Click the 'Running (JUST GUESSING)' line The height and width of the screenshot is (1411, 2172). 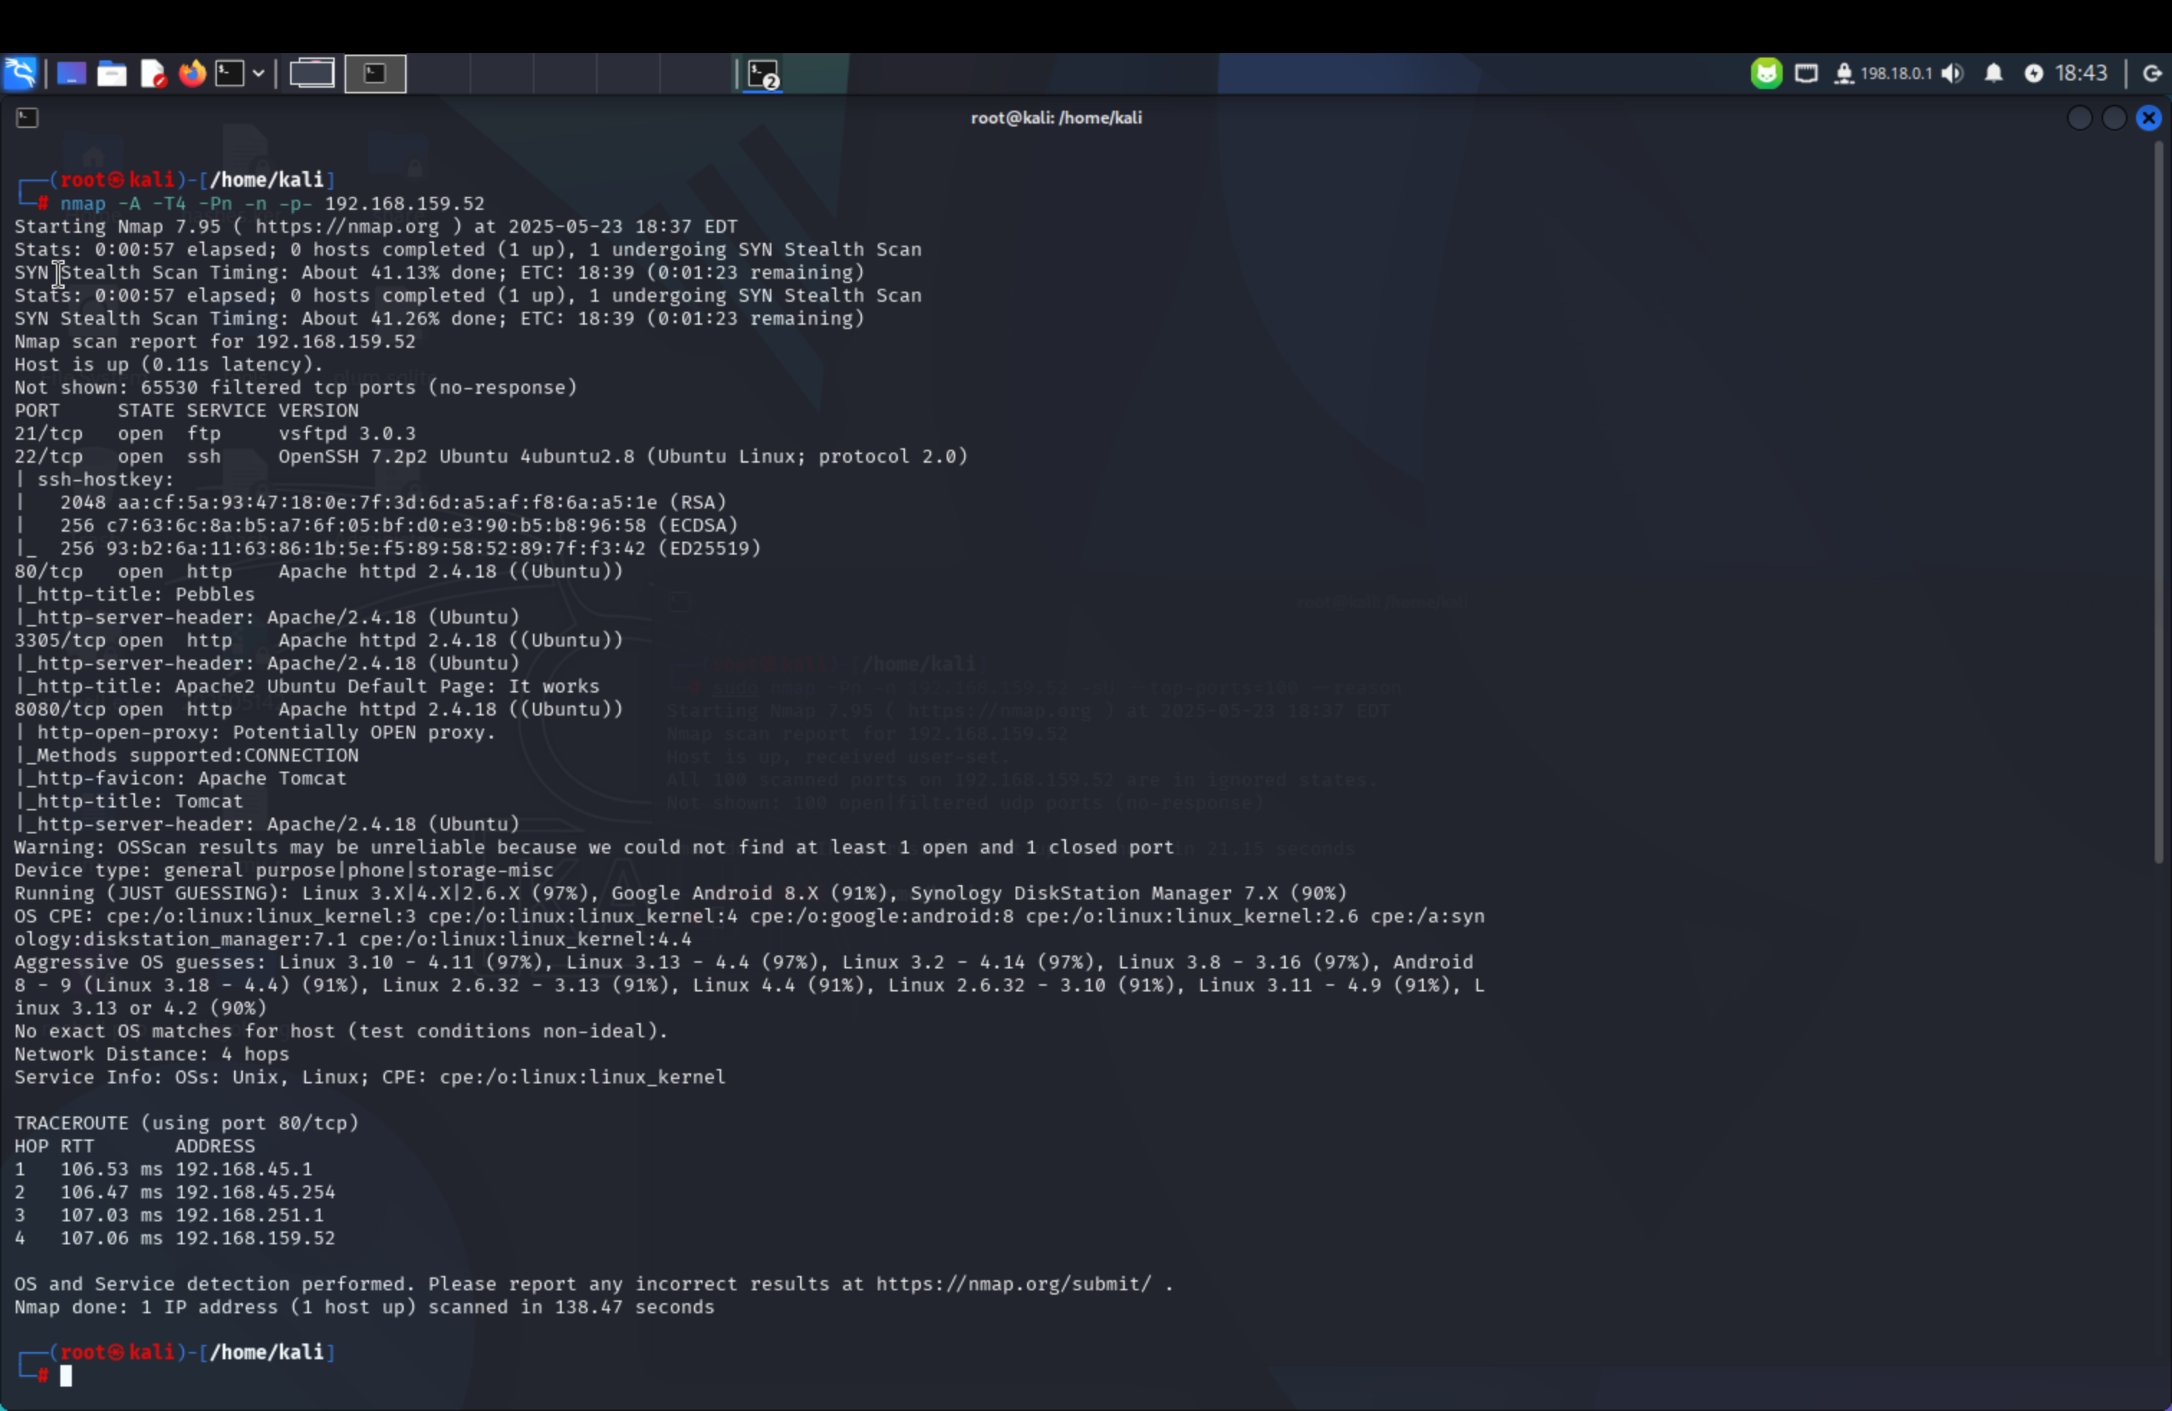tap(680, 894)
